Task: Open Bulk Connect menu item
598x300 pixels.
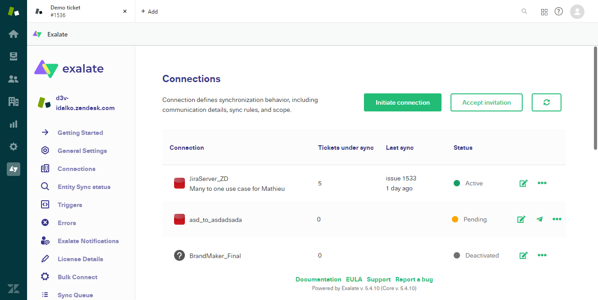Action: click(78, 277)
